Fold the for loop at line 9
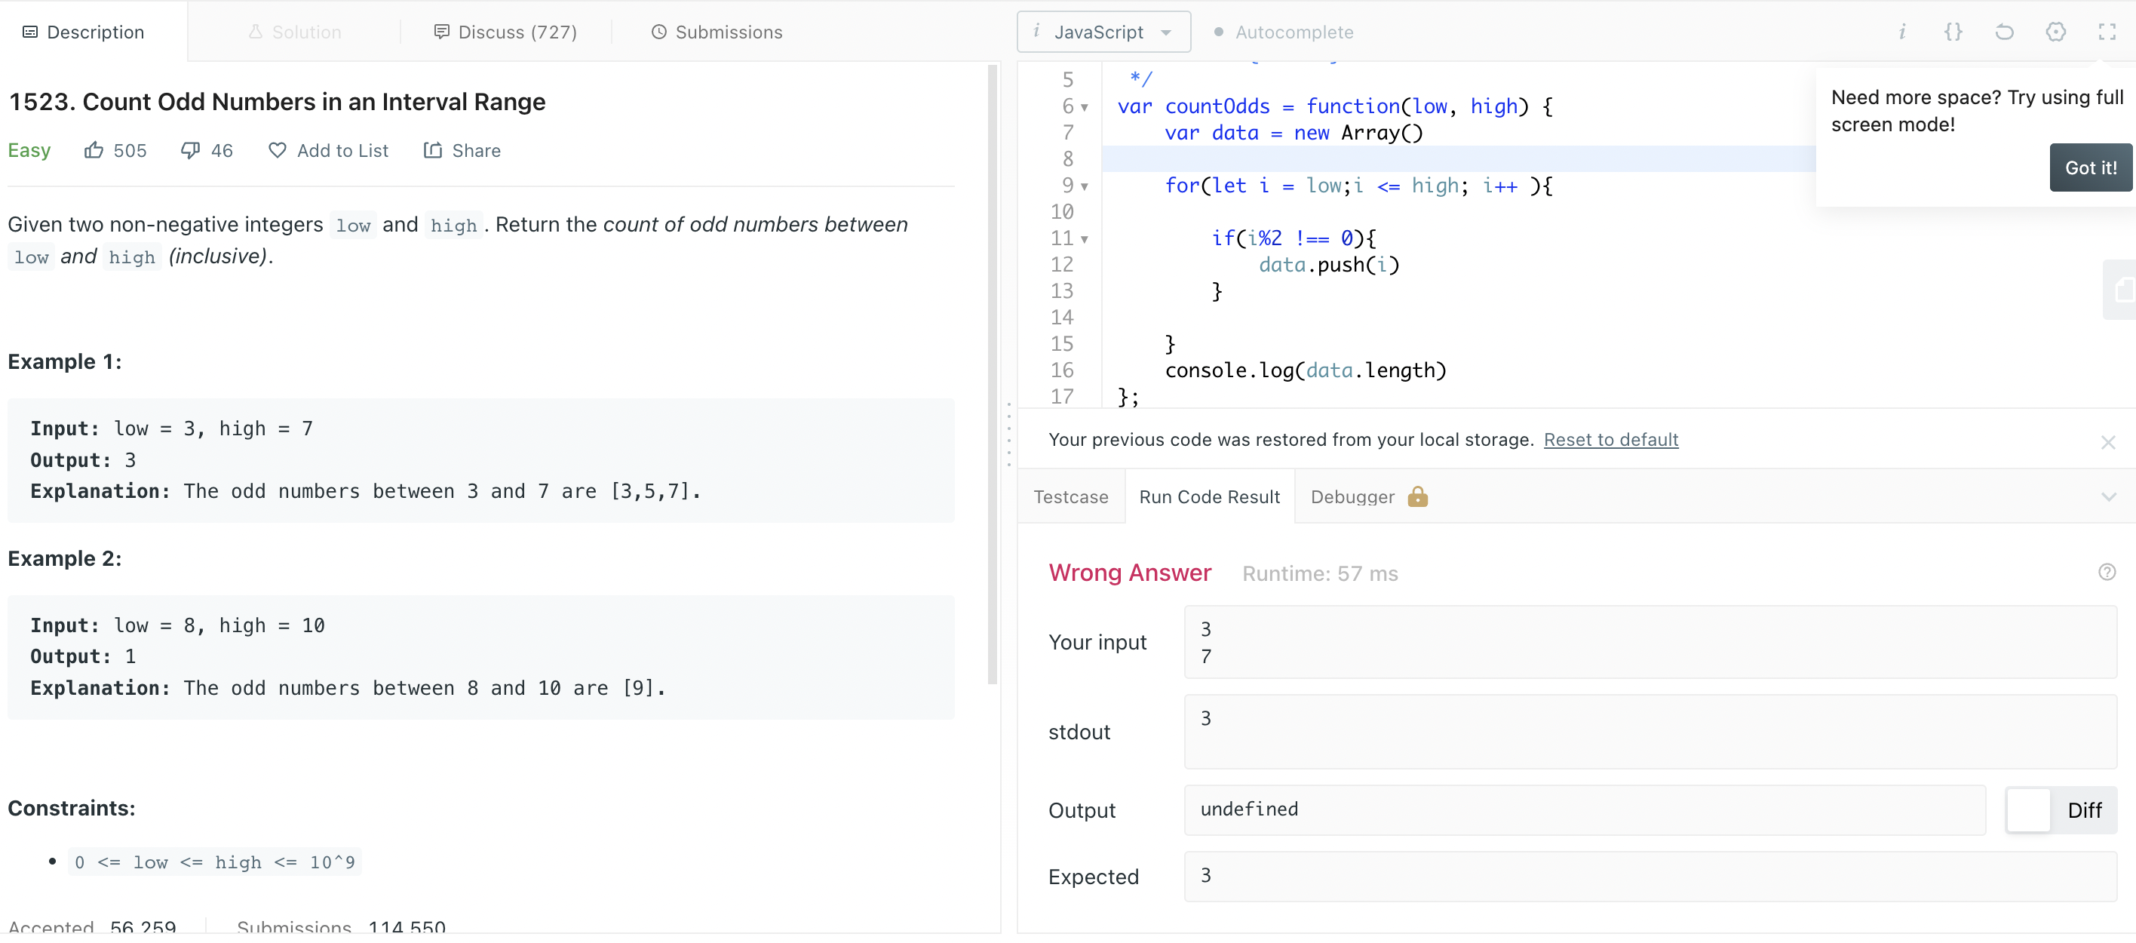This screenshot has height=943, width=2136. (x=1085, y=186)
